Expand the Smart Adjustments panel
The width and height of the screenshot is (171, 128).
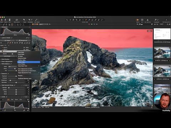tap(1, 62)
